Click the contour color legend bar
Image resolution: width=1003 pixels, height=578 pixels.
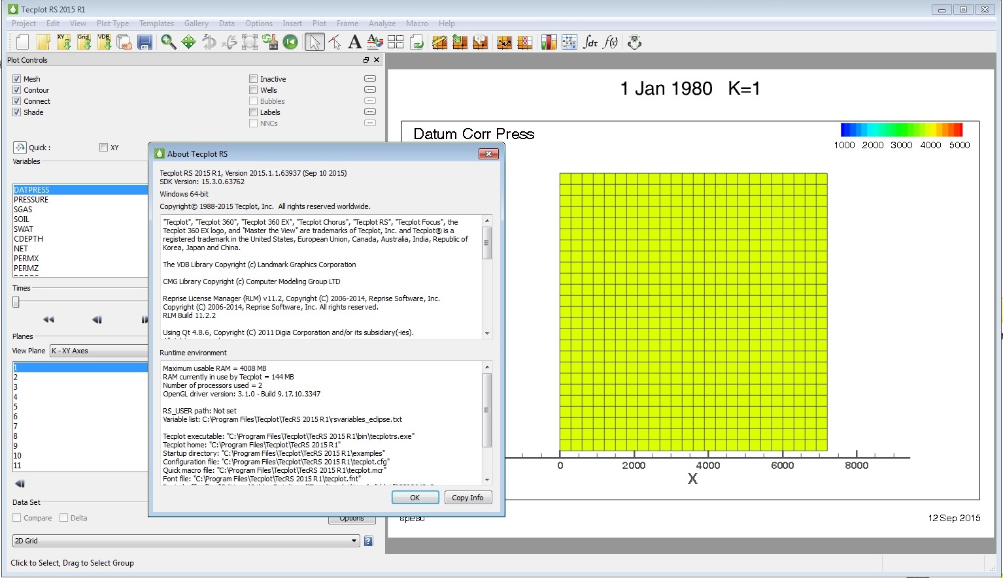click(x=902, y=129)
